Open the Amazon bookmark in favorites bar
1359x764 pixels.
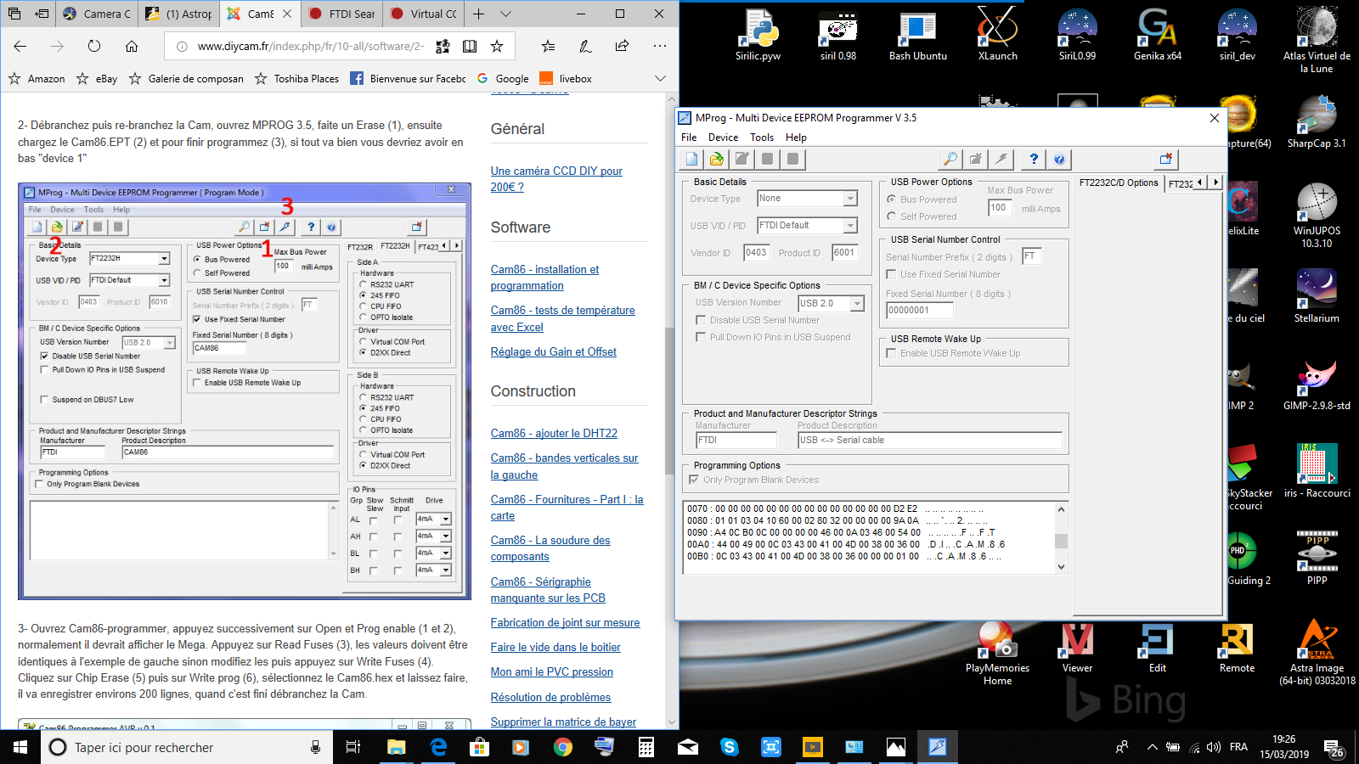(37, 78)
